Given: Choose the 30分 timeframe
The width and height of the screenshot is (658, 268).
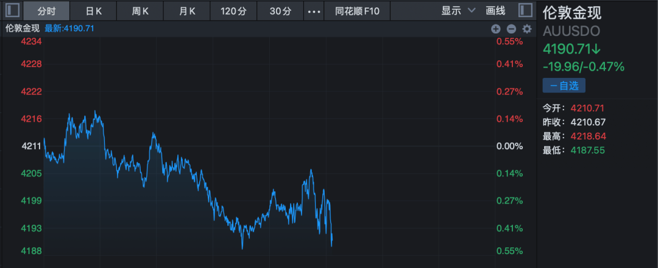Looking at the screenshot, I should 280,11.
